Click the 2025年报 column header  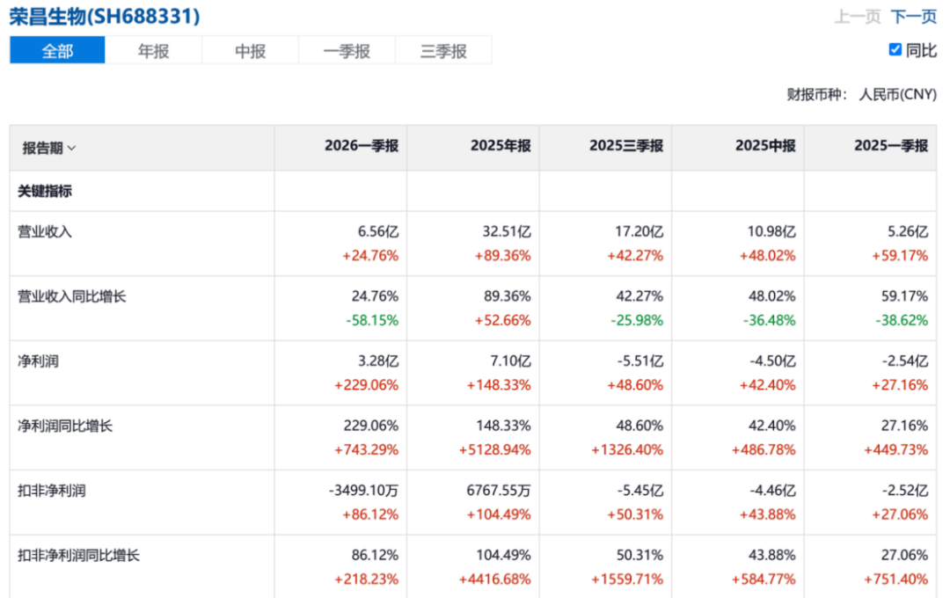[501, 146]
